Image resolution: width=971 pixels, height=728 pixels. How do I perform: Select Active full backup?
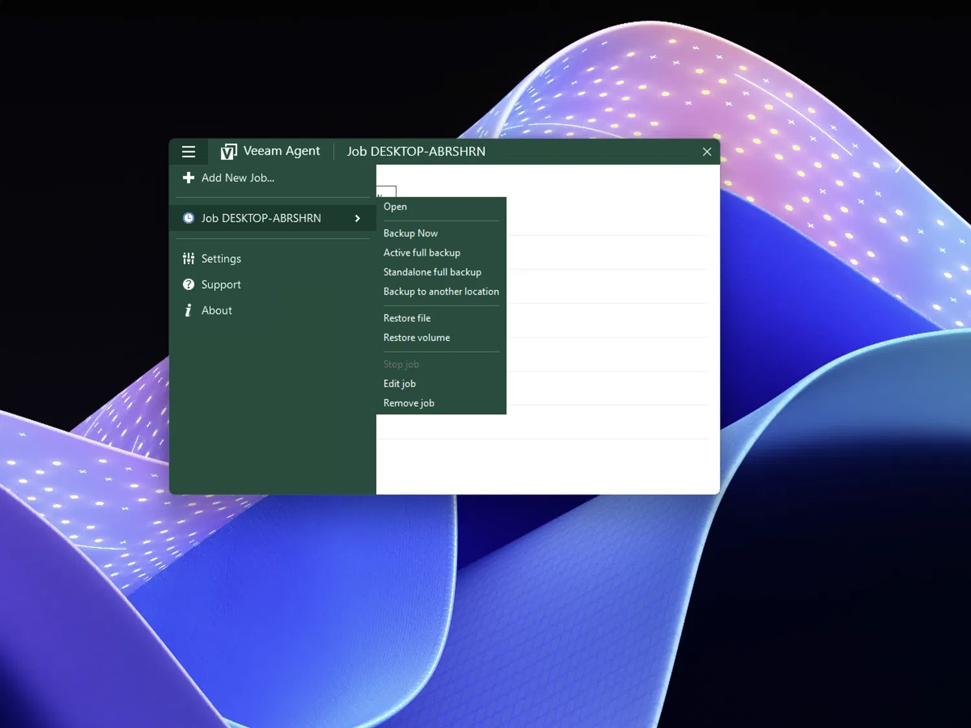coord(421,252)
